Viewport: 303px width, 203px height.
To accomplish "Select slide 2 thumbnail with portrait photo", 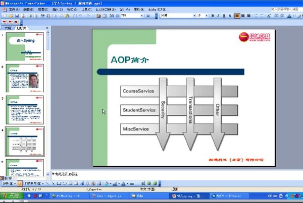I will (25, 78).
